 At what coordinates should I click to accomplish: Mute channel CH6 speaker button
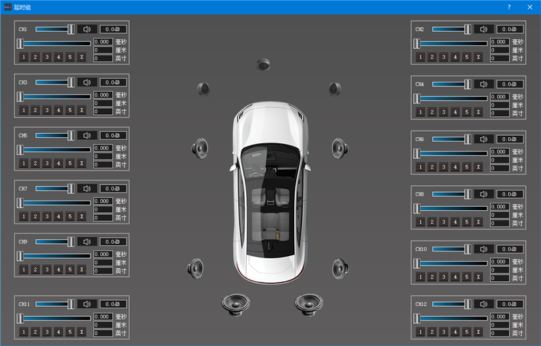tap(484, 139)
